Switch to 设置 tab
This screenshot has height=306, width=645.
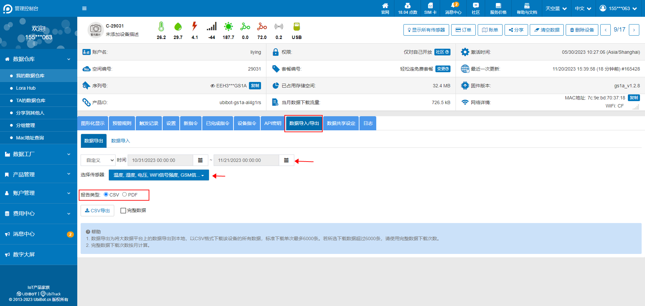tap(171, 123)
